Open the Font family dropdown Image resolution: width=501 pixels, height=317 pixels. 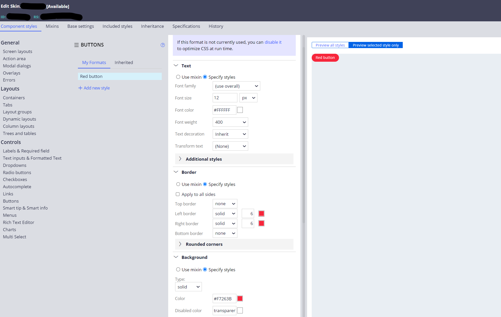click(236, 86)
